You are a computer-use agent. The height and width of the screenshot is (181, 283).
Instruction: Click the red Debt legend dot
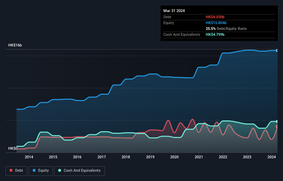click(x=11, y=170)
